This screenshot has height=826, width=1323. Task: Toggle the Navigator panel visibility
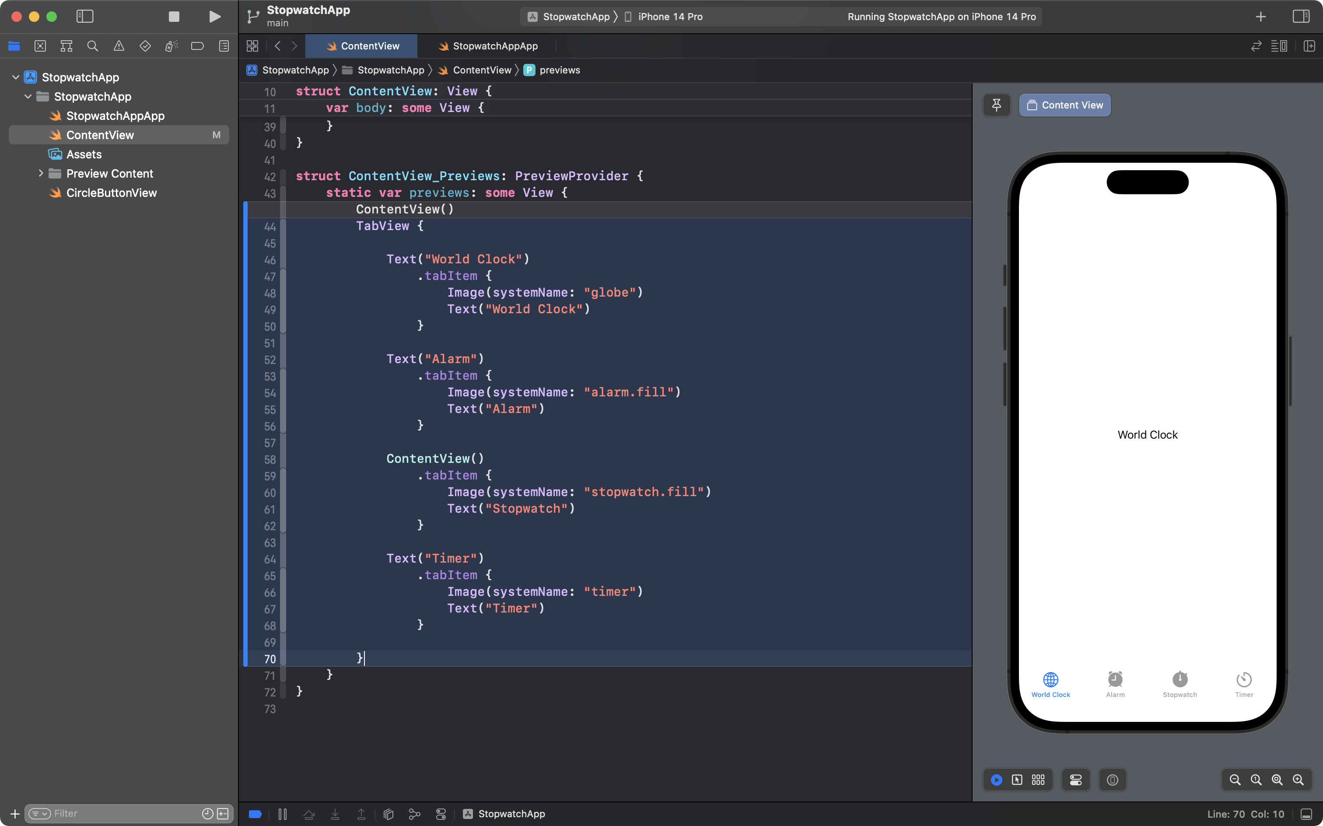coord(84,16)
